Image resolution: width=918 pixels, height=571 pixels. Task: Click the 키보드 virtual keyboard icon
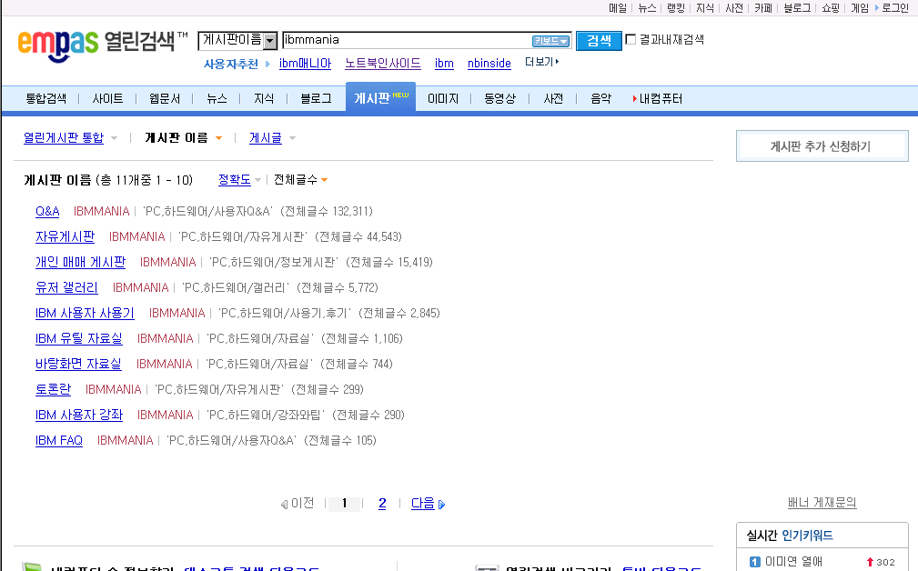[x=550, y=41]
